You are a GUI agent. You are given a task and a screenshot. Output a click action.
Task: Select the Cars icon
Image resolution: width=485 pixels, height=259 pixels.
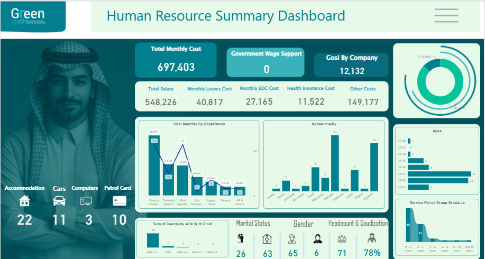click(59, 201)
